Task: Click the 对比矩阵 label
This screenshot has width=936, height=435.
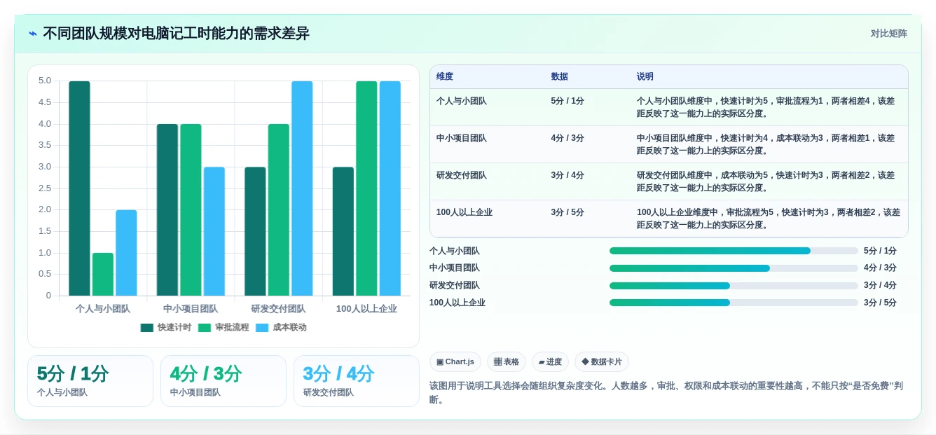Action: 889,34
